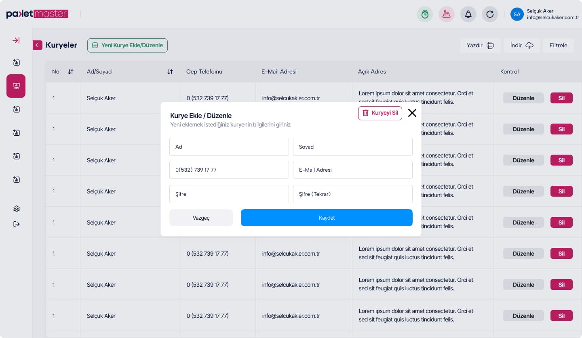Click the logout icon in sidebar
Viewport: 582px width, 338px height.
[x=16, y=224]
